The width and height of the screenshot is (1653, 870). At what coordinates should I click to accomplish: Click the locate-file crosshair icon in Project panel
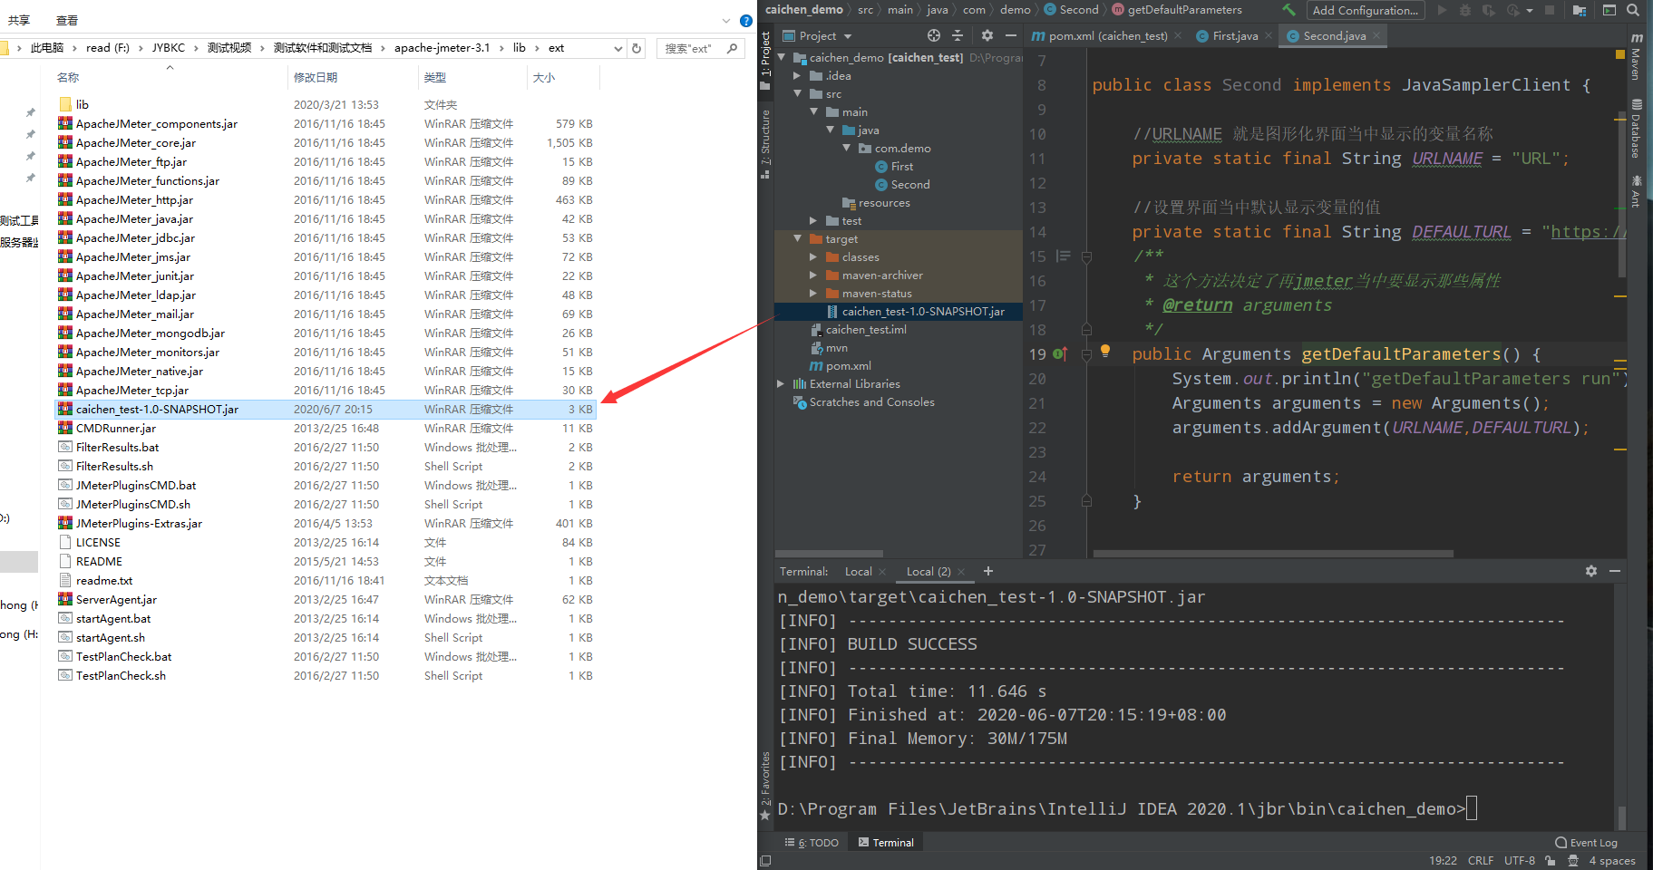934,35
